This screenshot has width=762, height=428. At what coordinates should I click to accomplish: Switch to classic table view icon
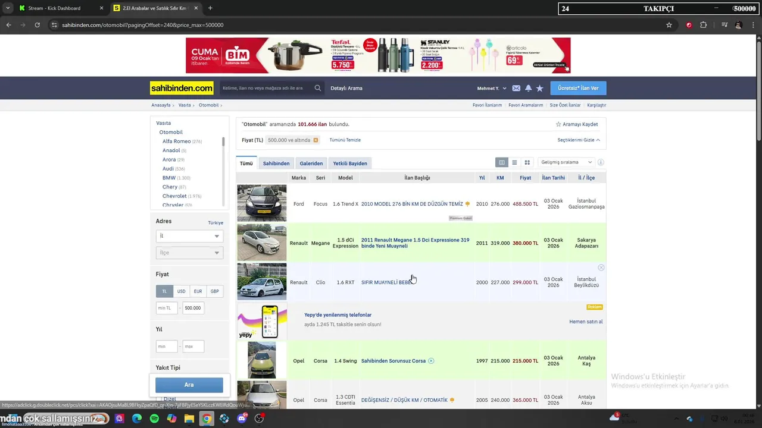tap(502, 162)
